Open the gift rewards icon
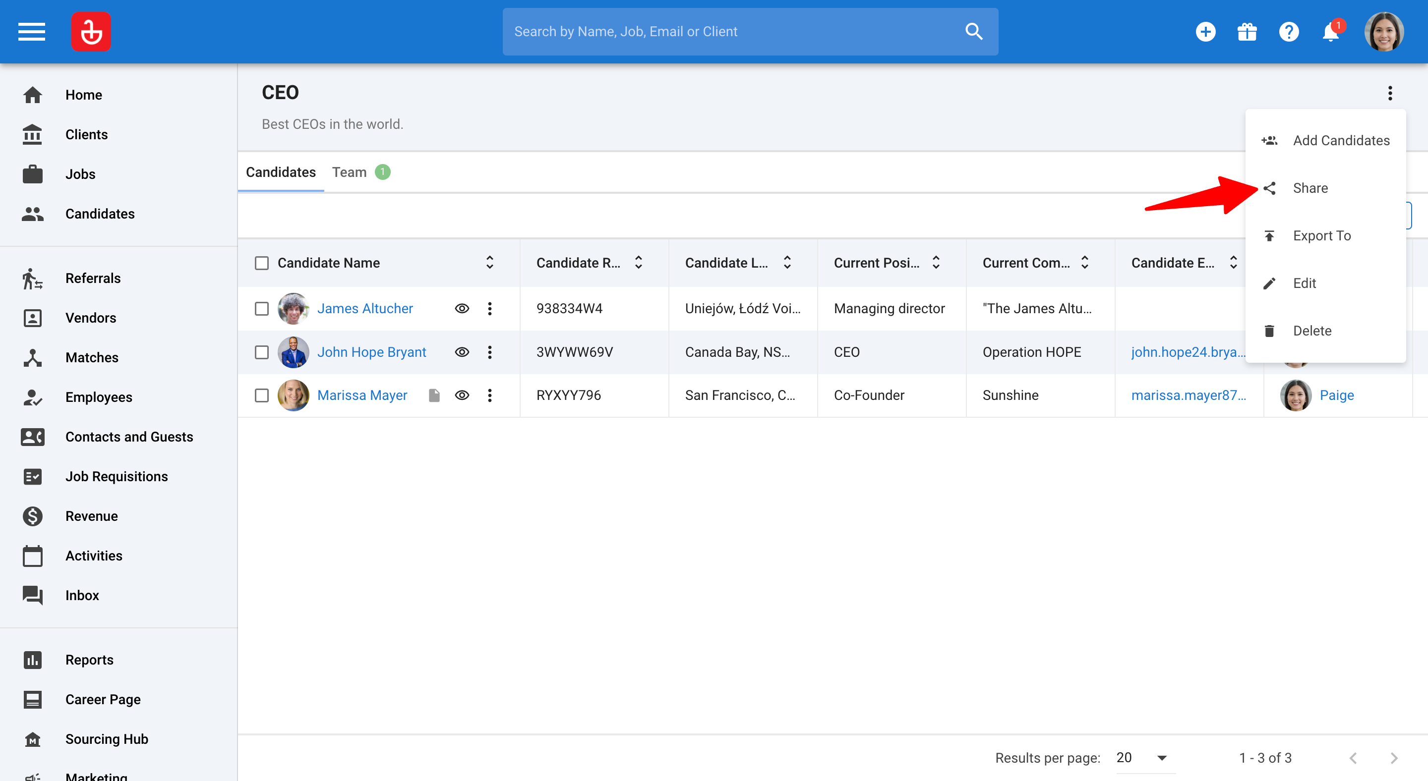Screen dimensions: 1428x781 click(1247, 32)
